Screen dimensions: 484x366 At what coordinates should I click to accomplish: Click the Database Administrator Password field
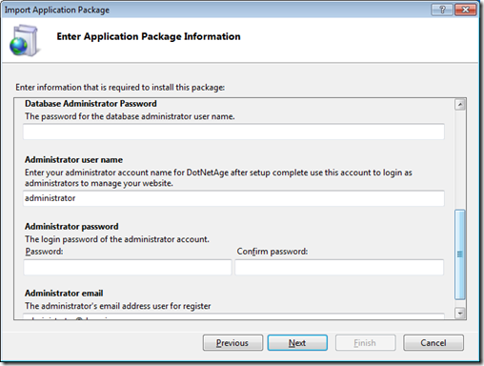[233, 132]
